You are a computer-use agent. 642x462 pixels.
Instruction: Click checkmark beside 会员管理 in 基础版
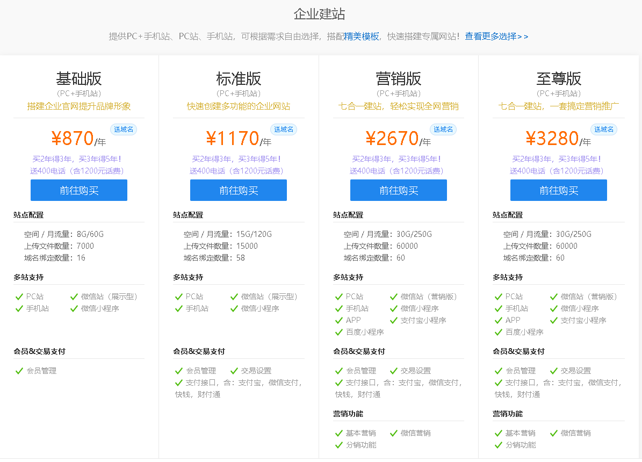coord(19,371)
